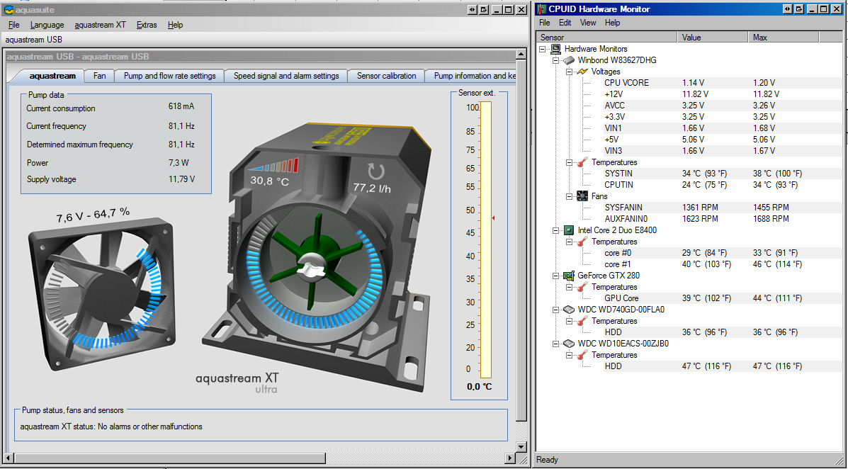
Task: Click the Sensor ext. temperature gauge bar
Action: coord(486,240)
